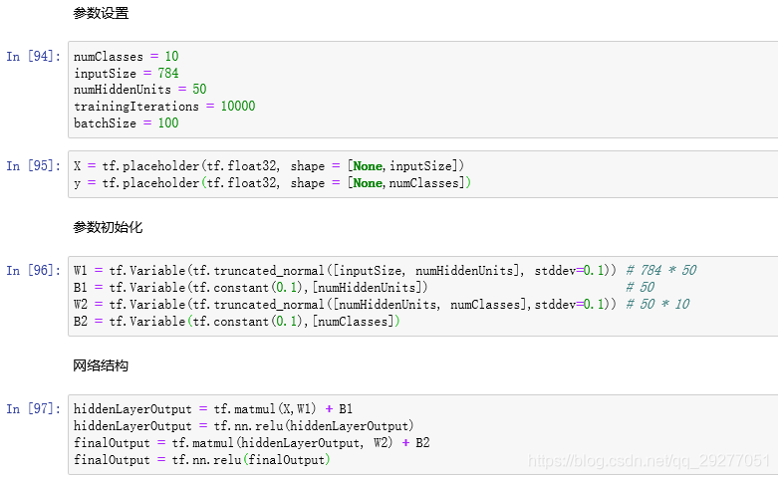The height and width of the screenshot is (479, 778).
Task: Click the numClasses = 10 line
Action: pos(127,56)
